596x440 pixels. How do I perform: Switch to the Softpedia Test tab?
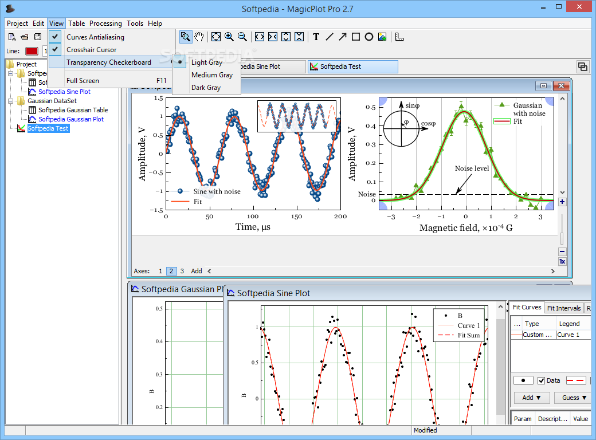[353, 66]
